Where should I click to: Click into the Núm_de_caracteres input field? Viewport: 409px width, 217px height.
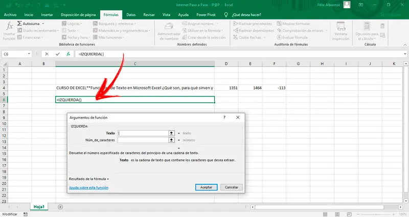pyautogui.click(x=143, y=139)
